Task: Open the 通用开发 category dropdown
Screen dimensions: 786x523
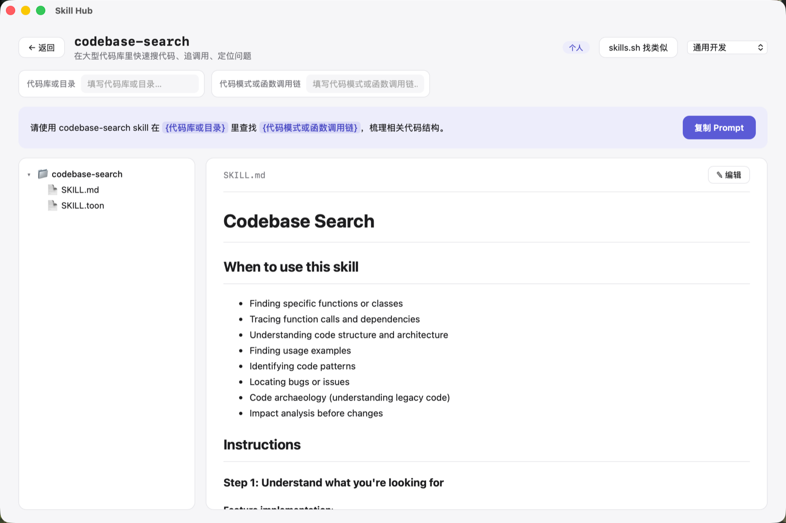Action: pos(727,48)
